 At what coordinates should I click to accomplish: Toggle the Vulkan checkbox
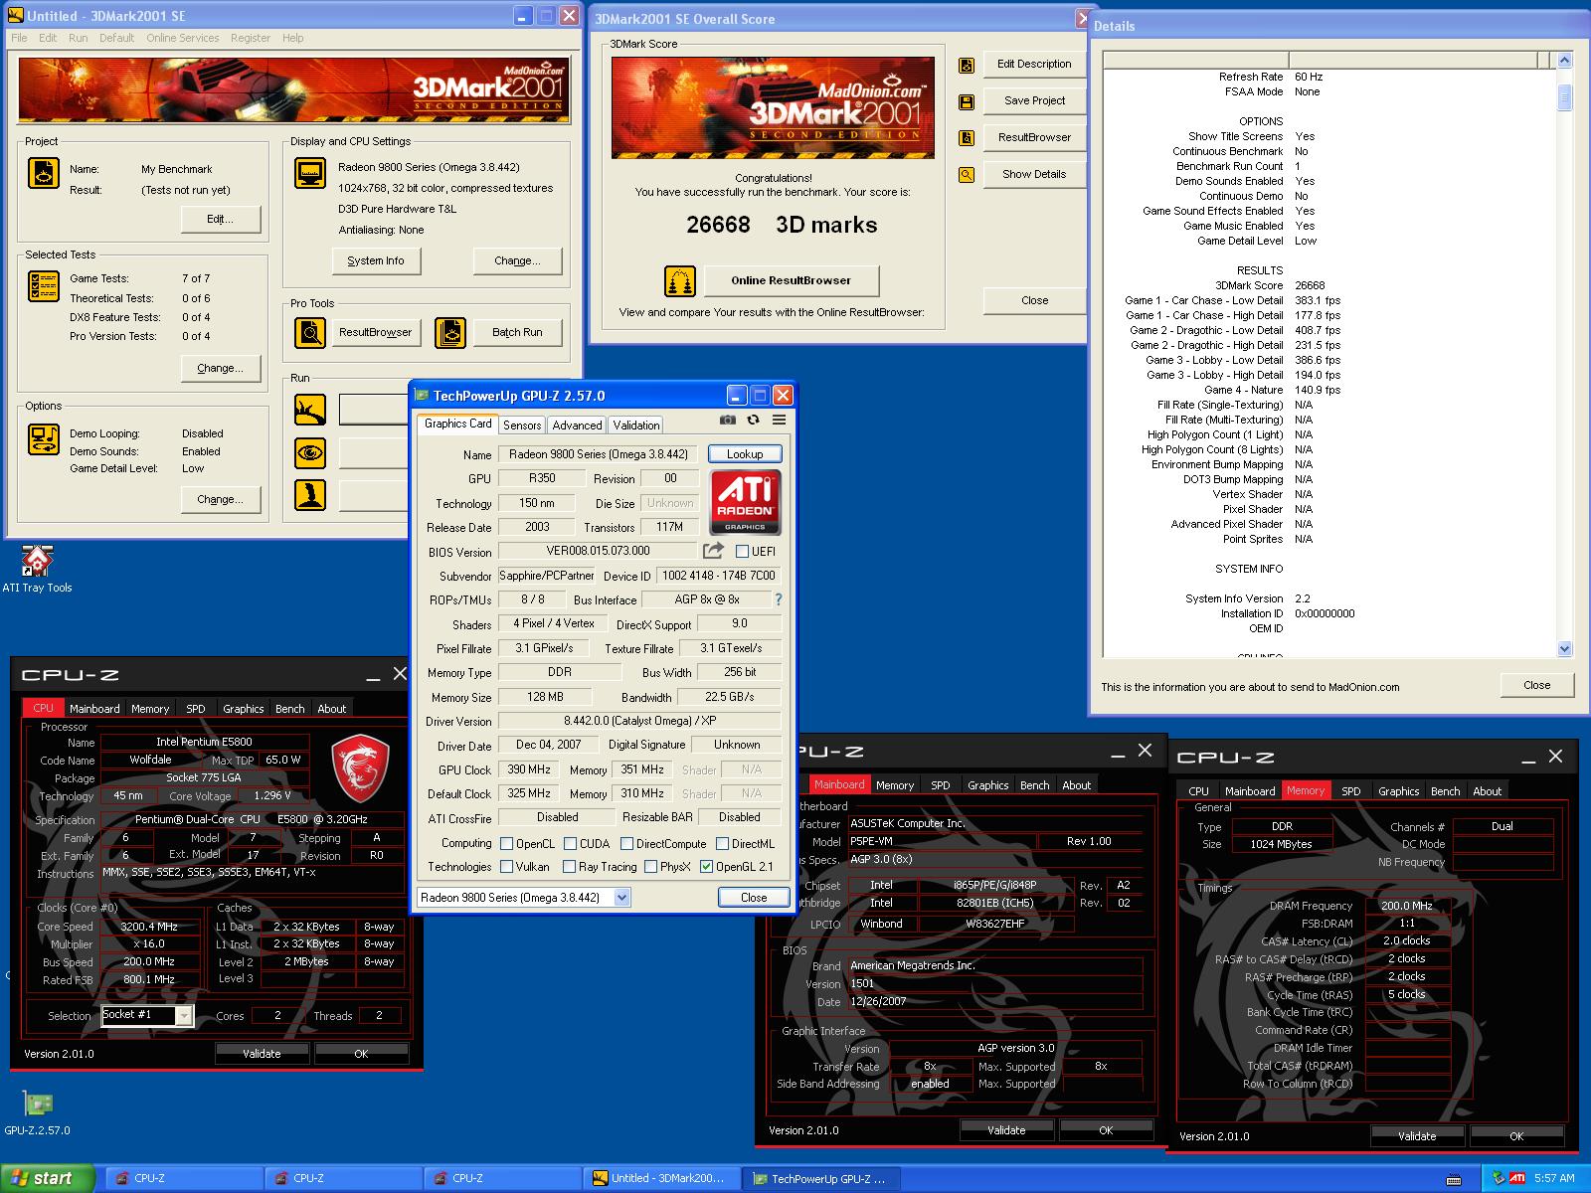pos(507,867)
